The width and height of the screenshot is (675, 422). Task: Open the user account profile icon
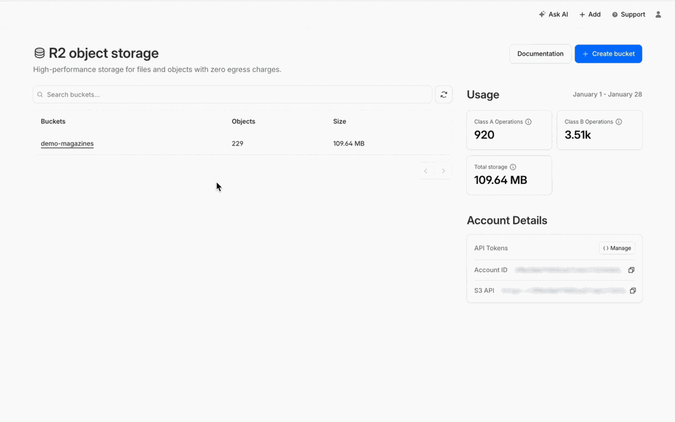[658, 15]
